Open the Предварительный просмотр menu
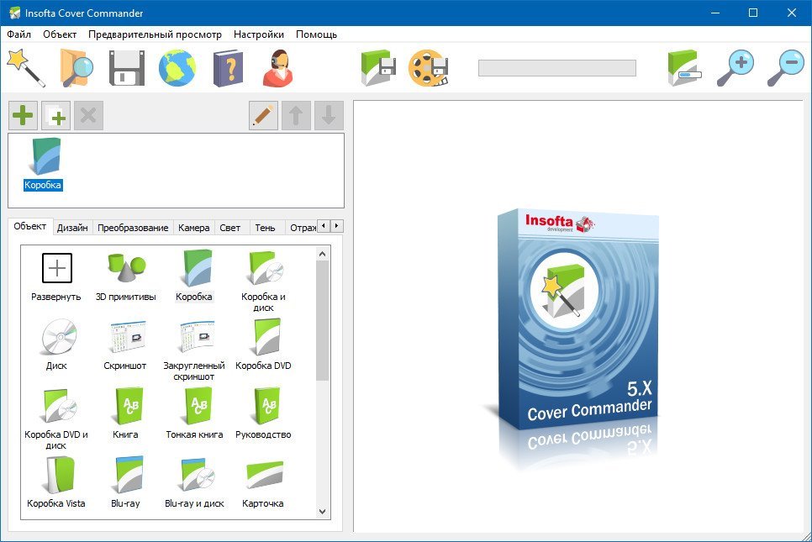The height and width of the screenshot is (542, 812). (x=155, y=34)
